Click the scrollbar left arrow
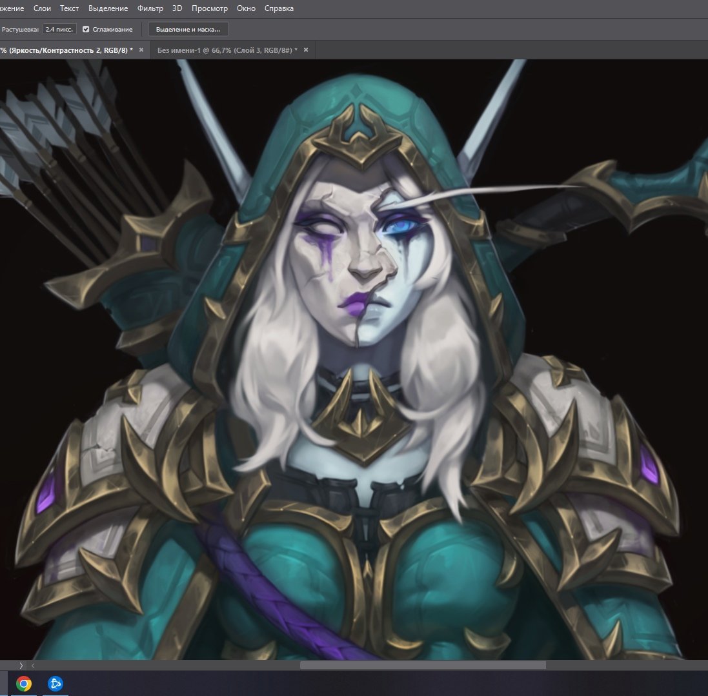The width and height of the screenshot is (708, 696). tap(33, 665)
